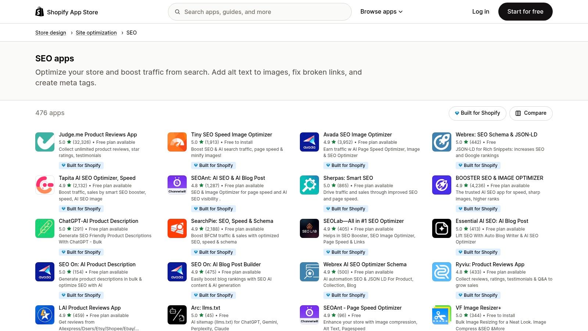Open the BOOSTER SEO & IMAGE OPTIMIZER icon
Viewport: 588px width, 331px height.
pyautogui.click(x=441, y=185)
